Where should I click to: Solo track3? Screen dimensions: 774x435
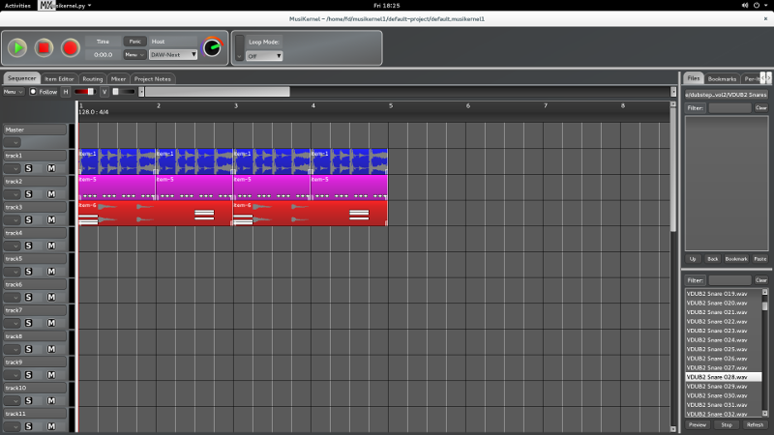pyautogui.click(x=29, y=220)
